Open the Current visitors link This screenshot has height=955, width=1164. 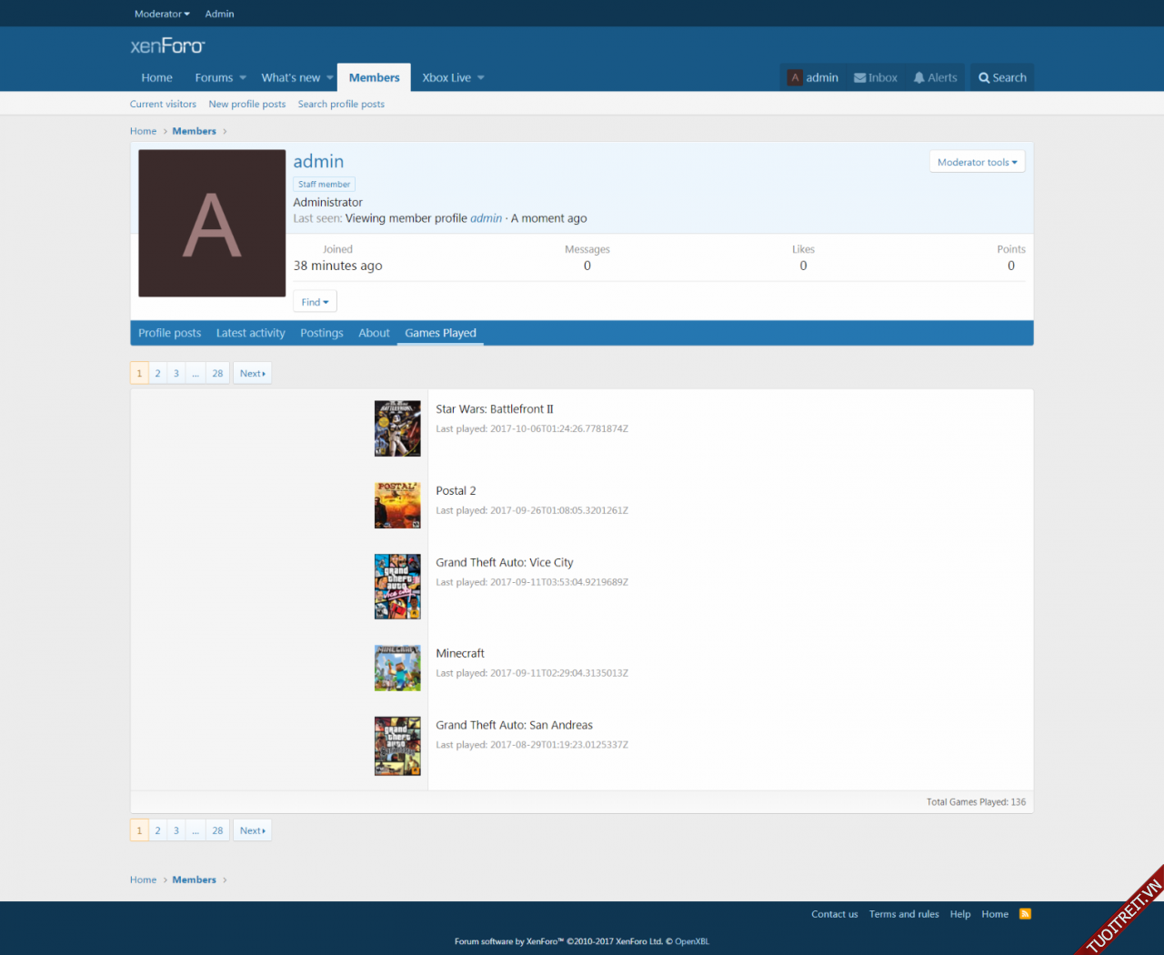coord(163,105)
